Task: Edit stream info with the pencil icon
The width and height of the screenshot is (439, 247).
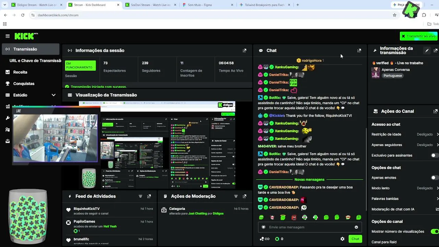Action: click(x=427, y=50)
